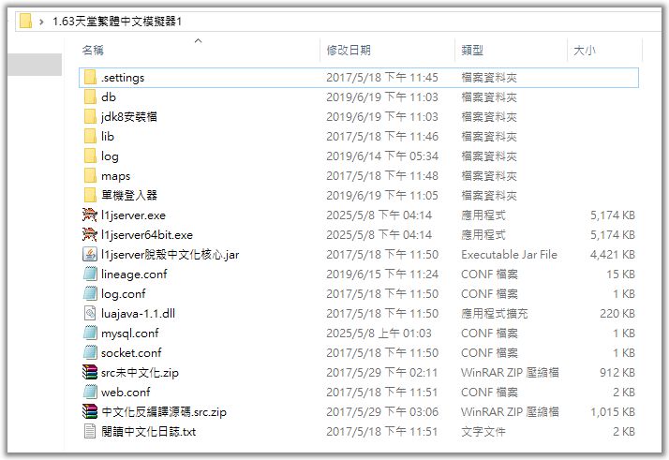Screen dimensions: 669x460
Task: Sort files by 名稱 column header
Action: 94,51
